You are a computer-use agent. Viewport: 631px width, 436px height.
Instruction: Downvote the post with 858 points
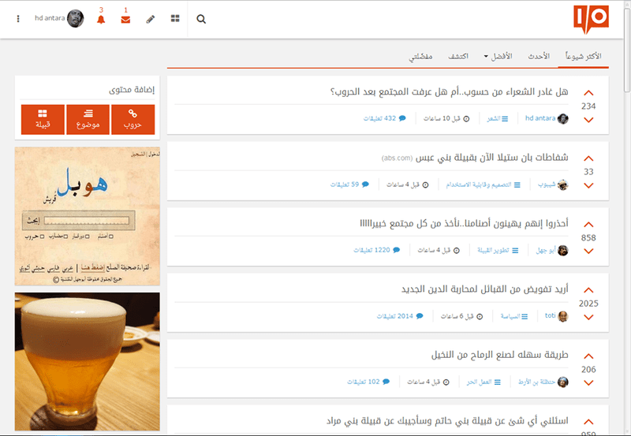tap(588, 252)
